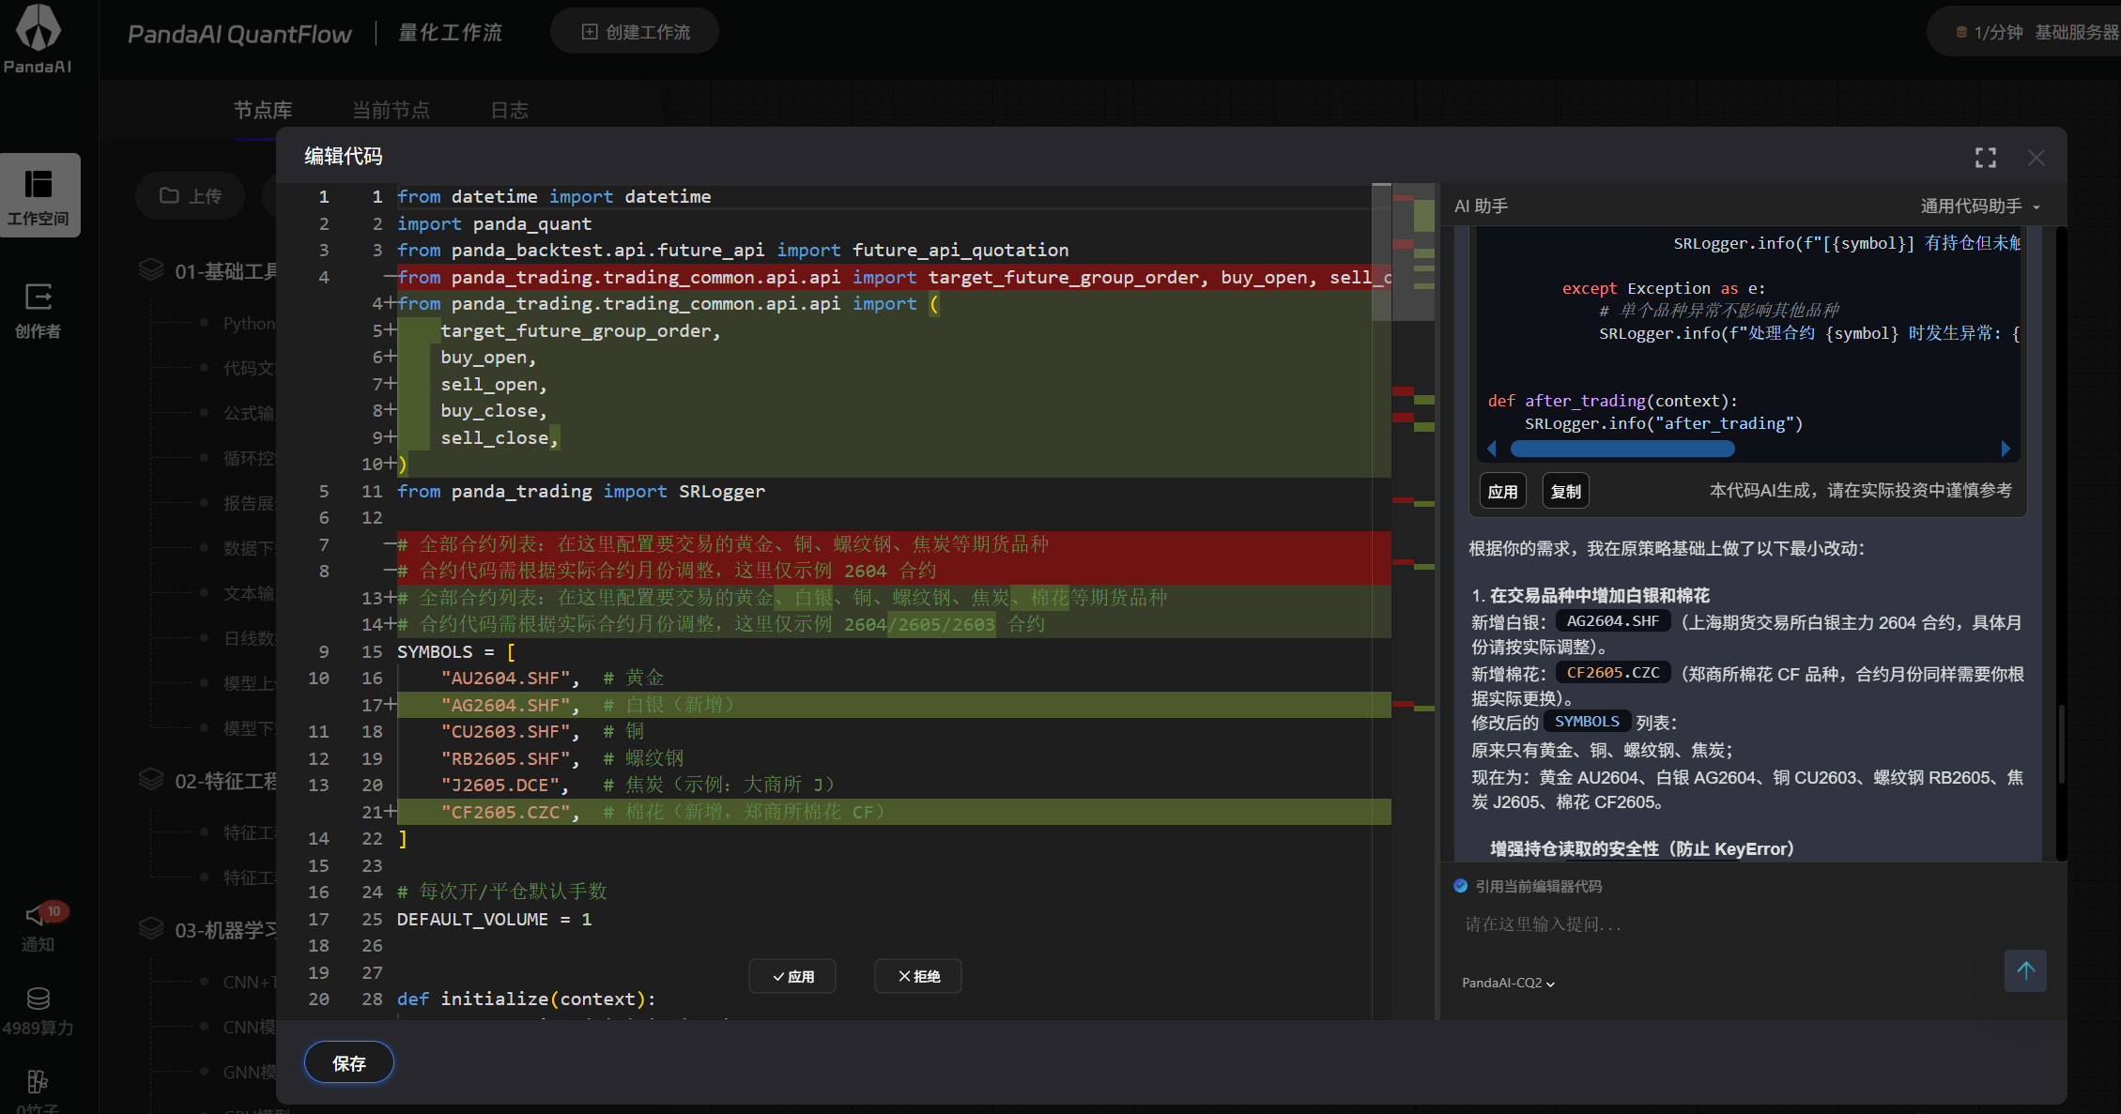2121x1114 pixels.
Task: Click the left arrow of code scrollbar
Action: [x=1491, y=449]
